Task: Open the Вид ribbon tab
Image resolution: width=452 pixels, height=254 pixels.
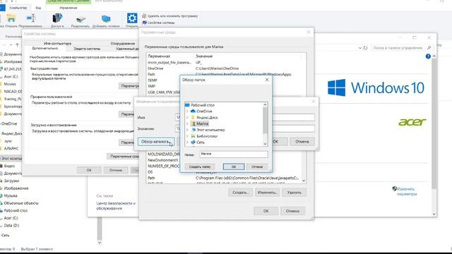Action: [x=38, y=8]
